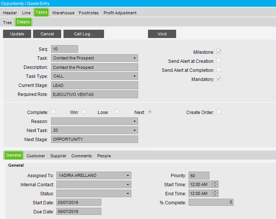This screenshot has width=276, height=219.
Task: Click the % Complete field
Action: click(211, 202)
